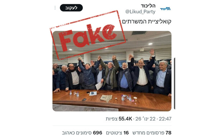The height and width of the screenshot is (137, 224).
Task: Click the 22:47 post time
Action: point(165,119)
